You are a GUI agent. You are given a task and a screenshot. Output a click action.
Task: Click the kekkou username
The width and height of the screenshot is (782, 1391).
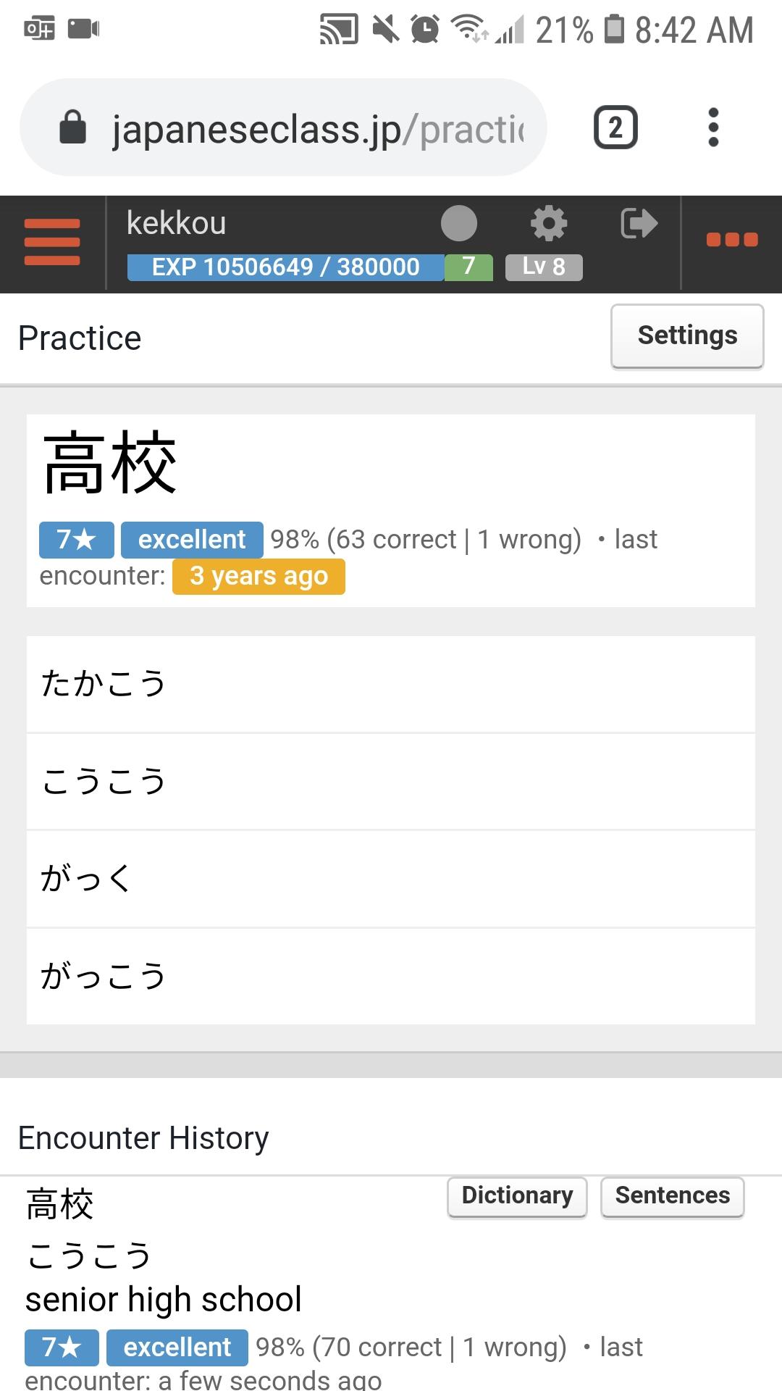tap(176, 223)
